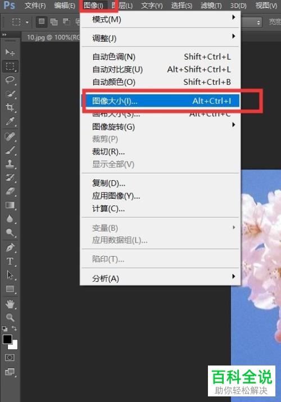The image size is (281, 402).
Task: Select the History Brush tool
Action: (x=10, y=177)
